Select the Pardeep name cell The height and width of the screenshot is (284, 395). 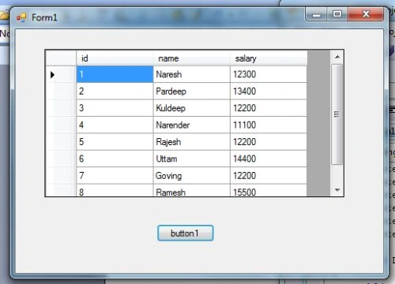coord(192,92)
